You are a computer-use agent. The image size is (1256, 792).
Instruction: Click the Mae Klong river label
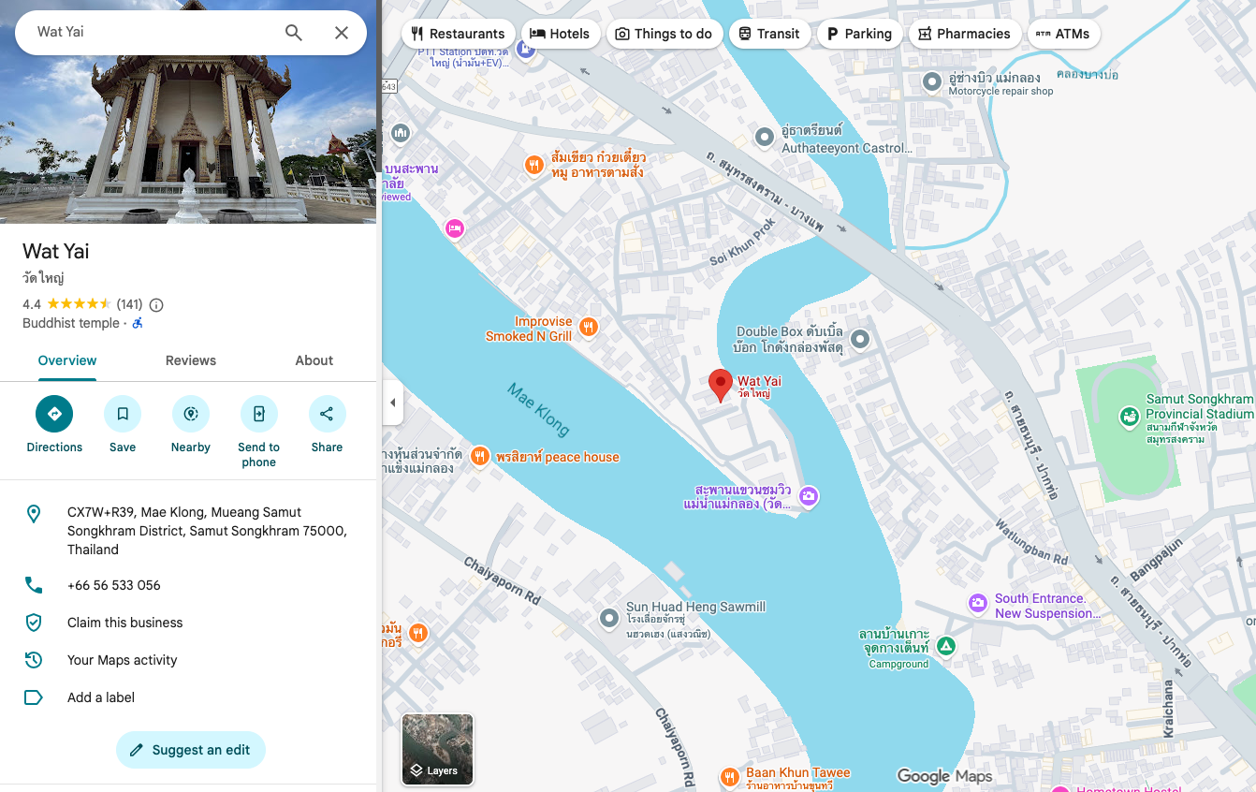[538, 409]
